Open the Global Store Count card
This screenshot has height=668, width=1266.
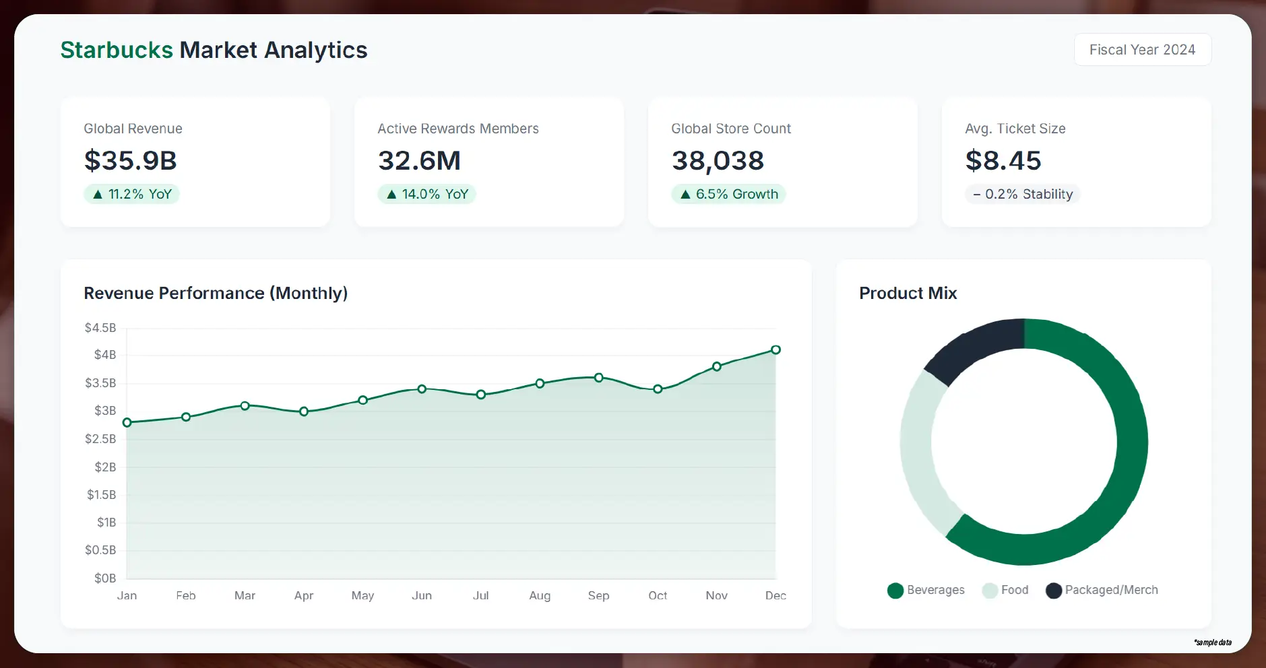click(782, 162)
